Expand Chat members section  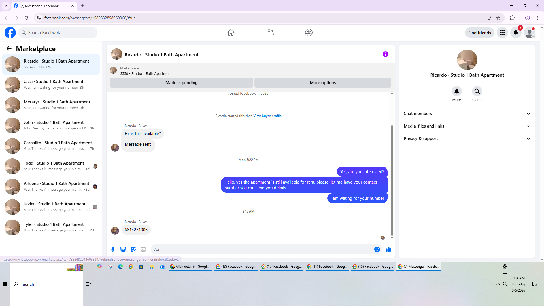tap(467, 114)
